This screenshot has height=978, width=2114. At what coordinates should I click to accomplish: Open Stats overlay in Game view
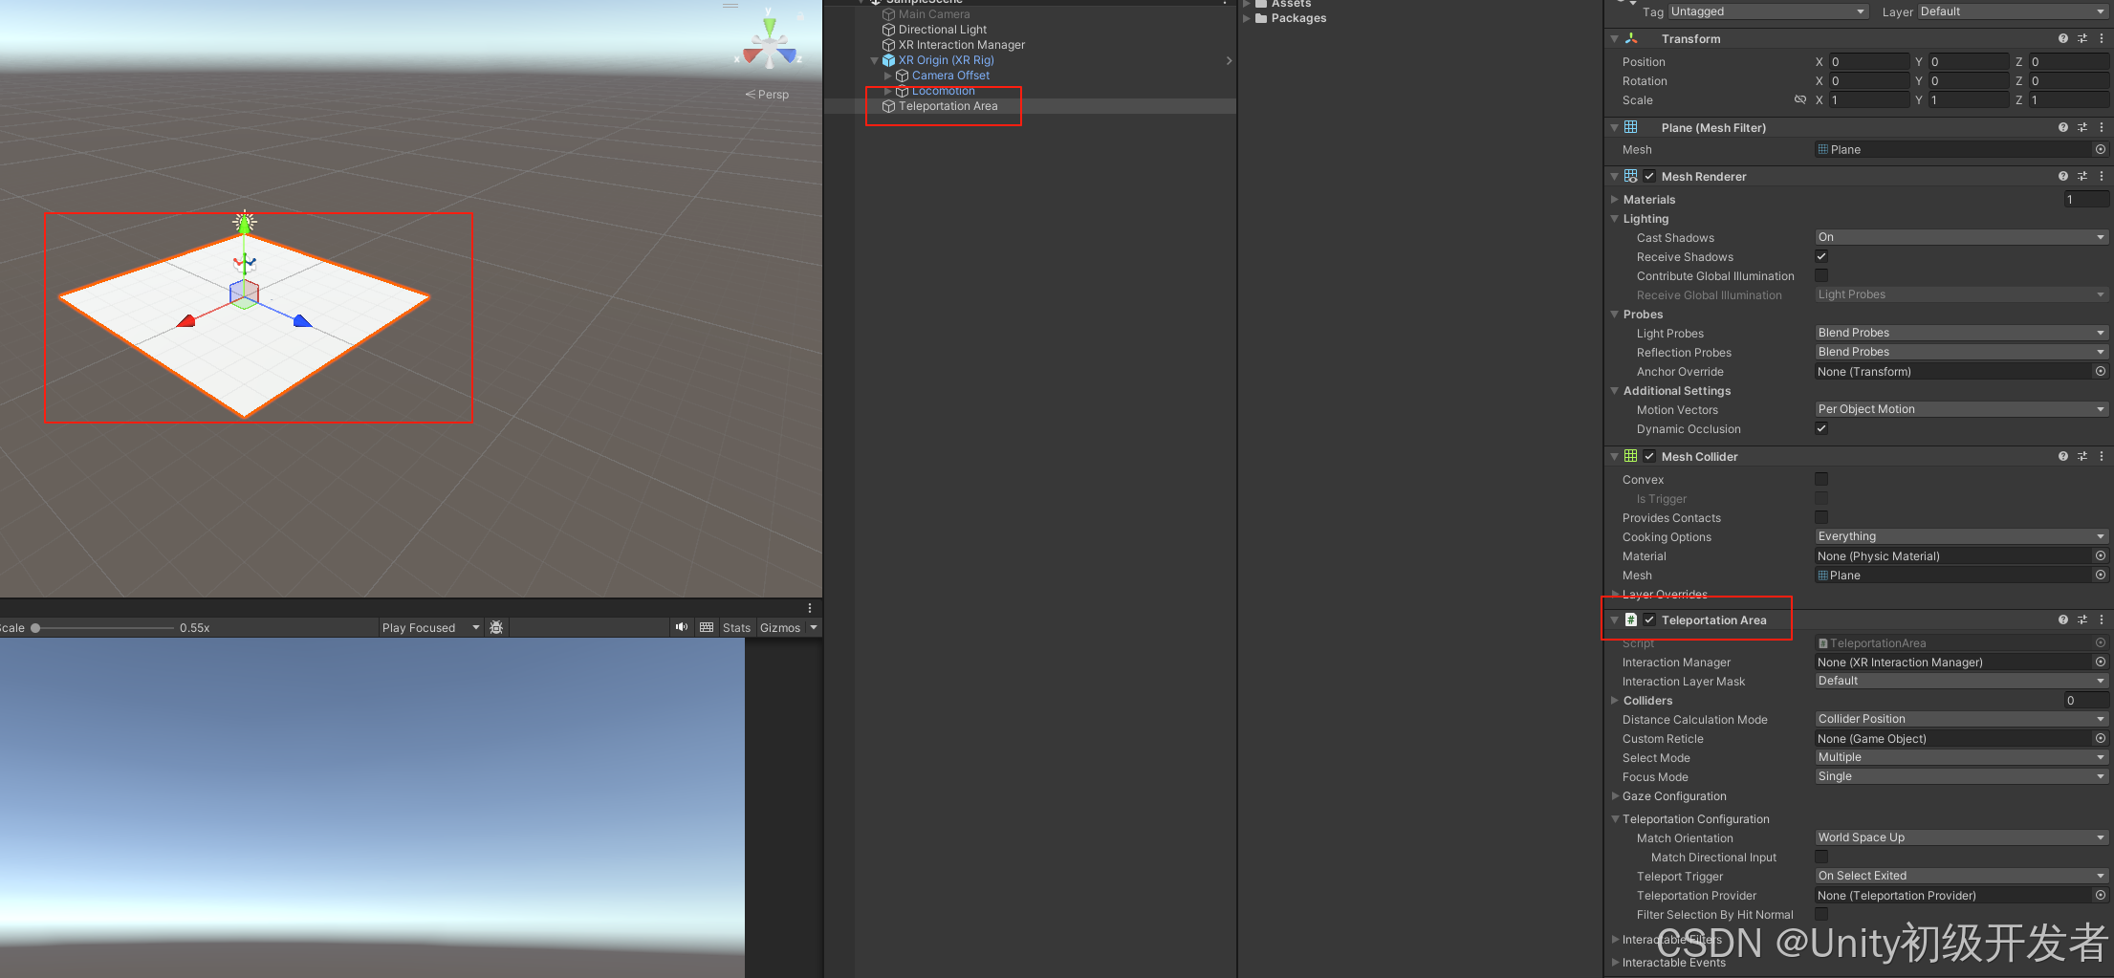pos(736,627)
